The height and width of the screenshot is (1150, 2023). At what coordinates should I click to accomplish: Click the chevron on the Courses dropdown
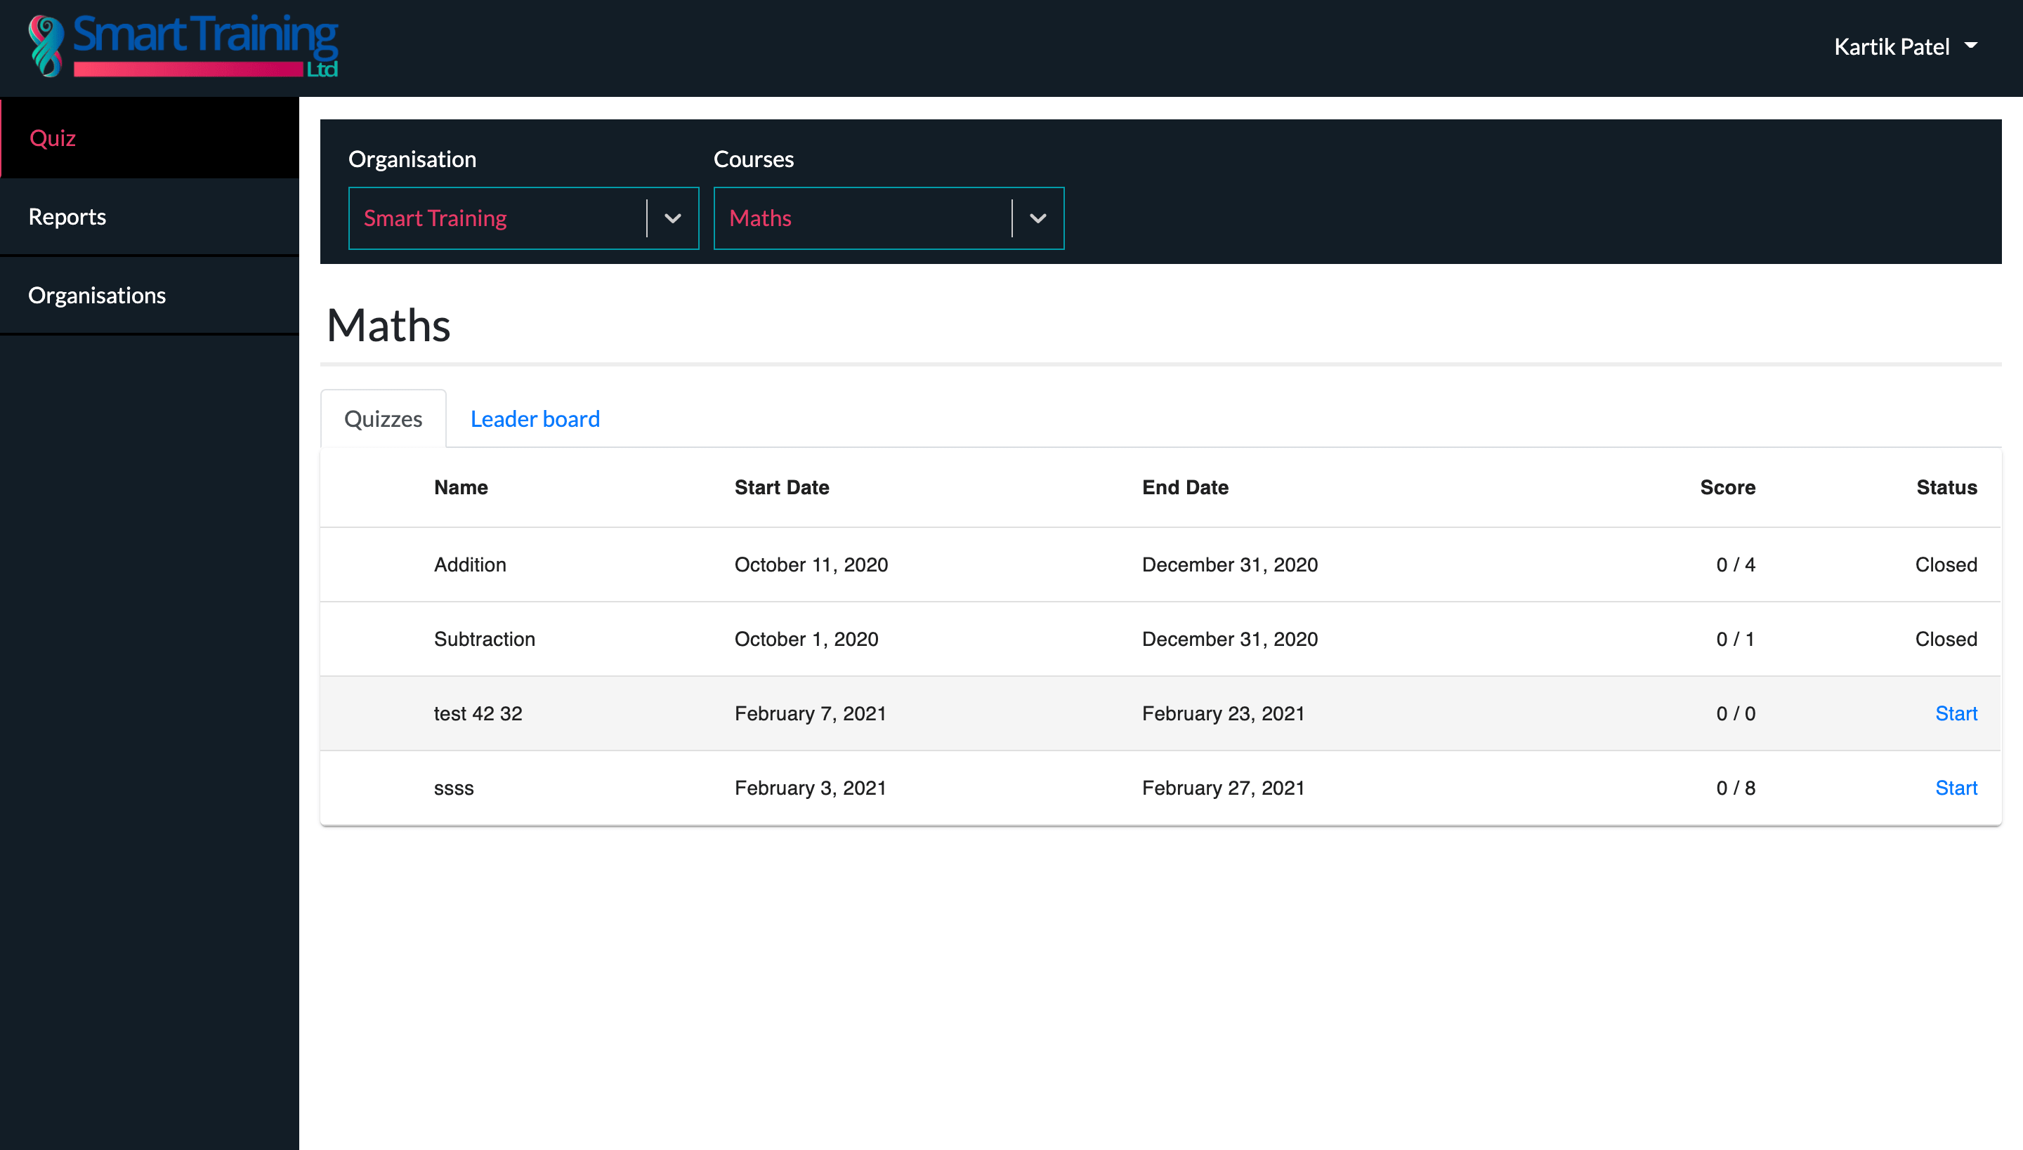coord(1037,219)
